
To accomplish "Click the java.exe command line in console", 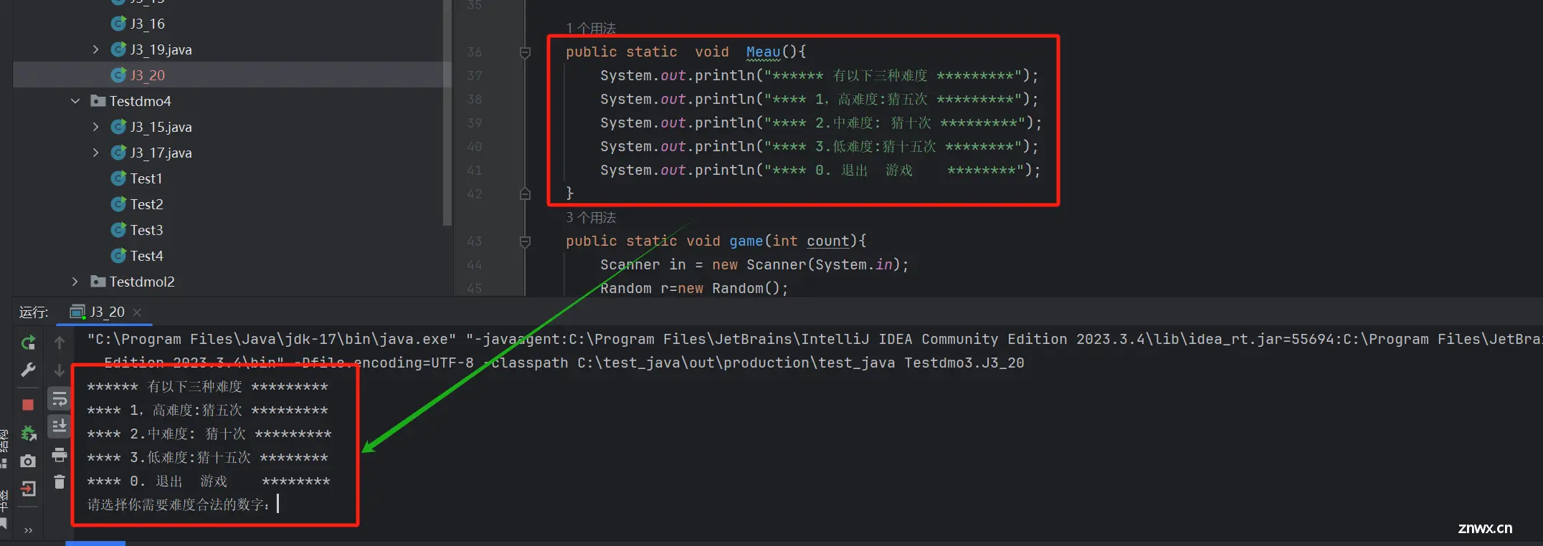I will click(814, 339).
